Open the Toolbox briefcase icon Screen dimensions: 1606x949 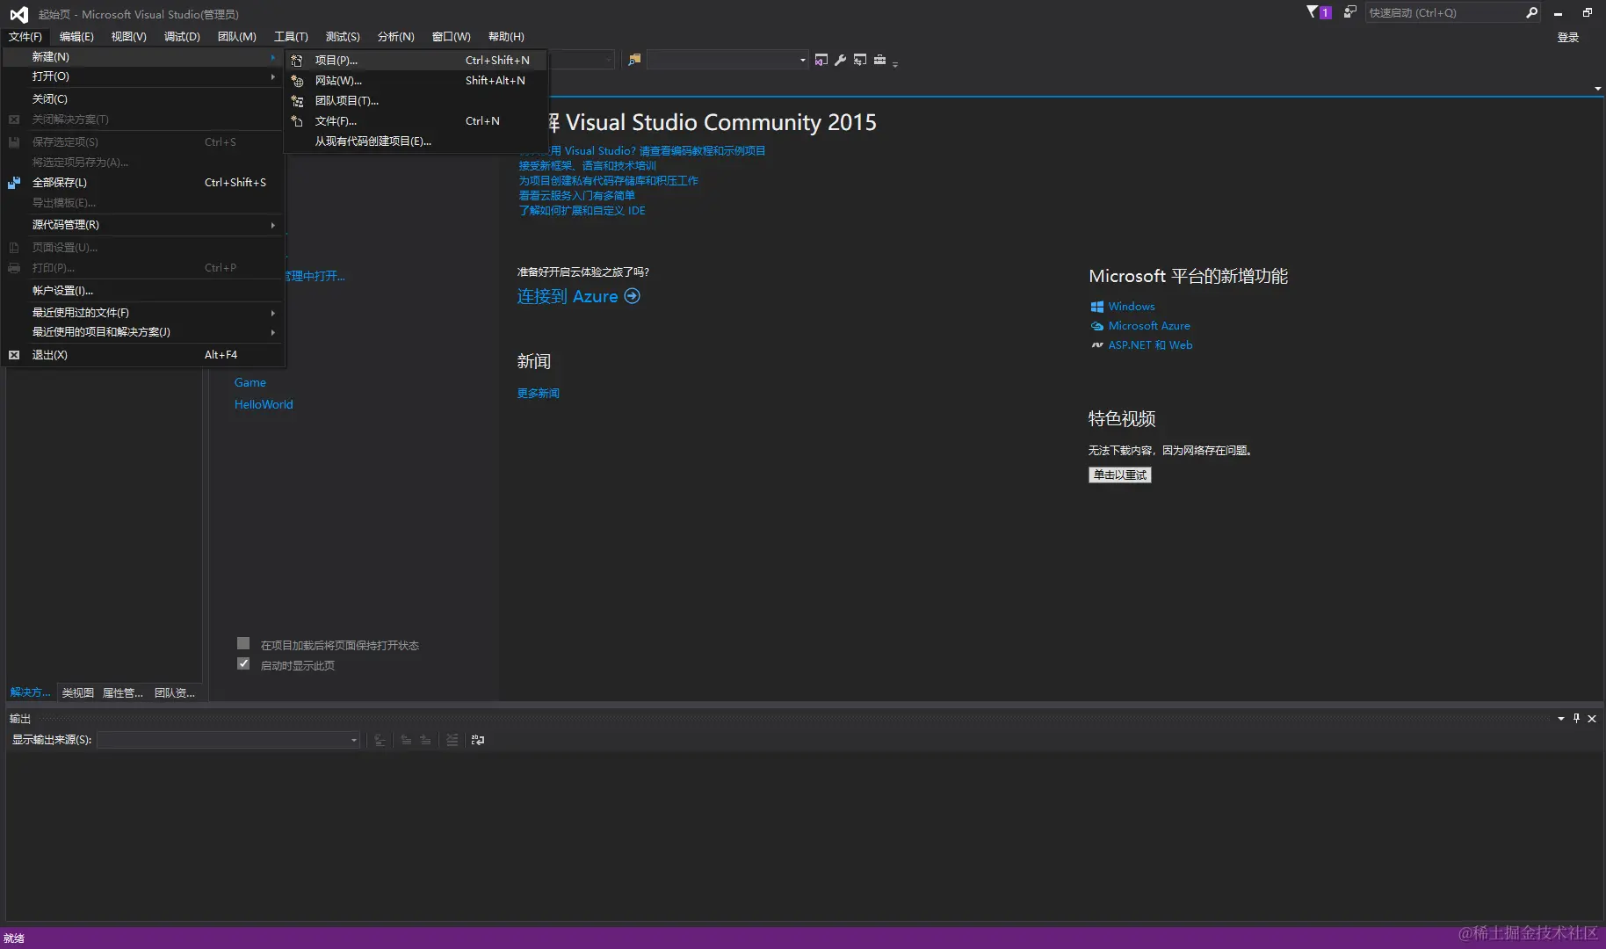click(879, 60)
